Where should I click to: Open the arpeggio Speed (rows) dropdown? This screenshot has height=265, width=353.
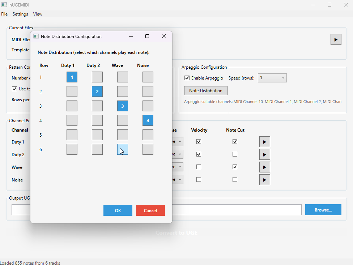[x=272, y=78]
